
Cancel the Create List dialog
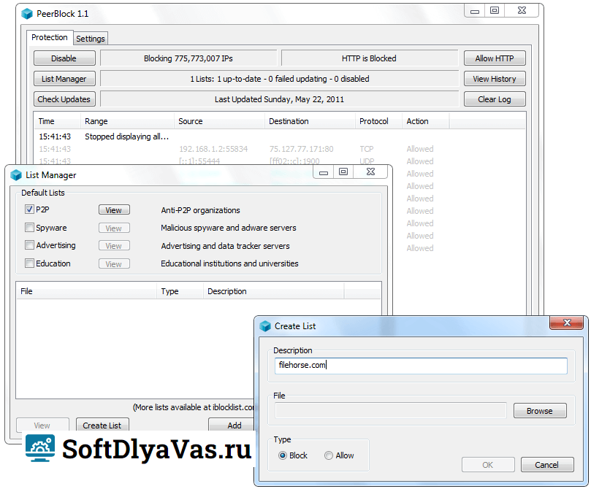(547, 464)
